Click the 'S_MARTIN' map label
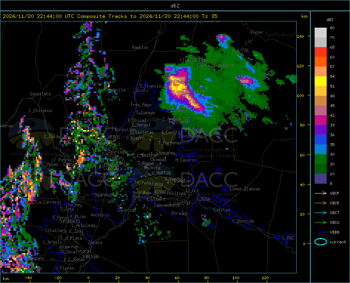This screenshot has height=283, width=350. pos(161,173)
